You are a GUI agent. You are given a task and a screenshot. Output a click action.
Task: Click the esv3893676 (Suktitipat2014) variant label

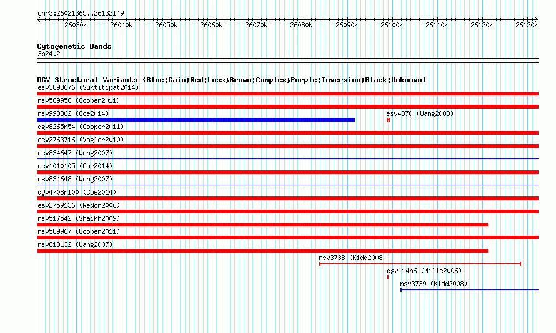(x=88, y=87)
